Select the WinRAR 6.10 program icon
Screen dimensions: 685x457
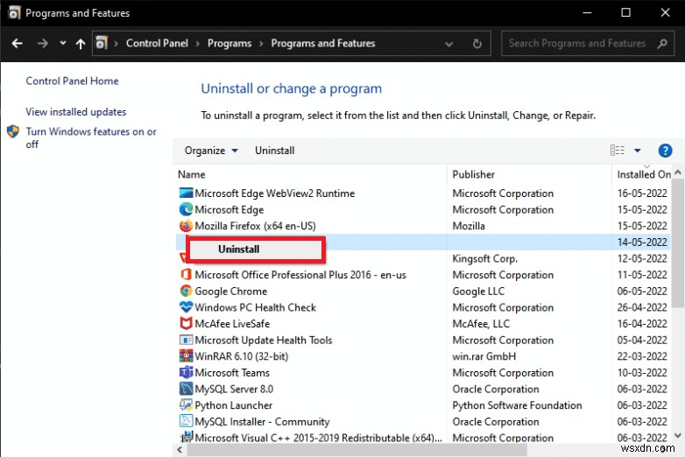click(186, 356)
